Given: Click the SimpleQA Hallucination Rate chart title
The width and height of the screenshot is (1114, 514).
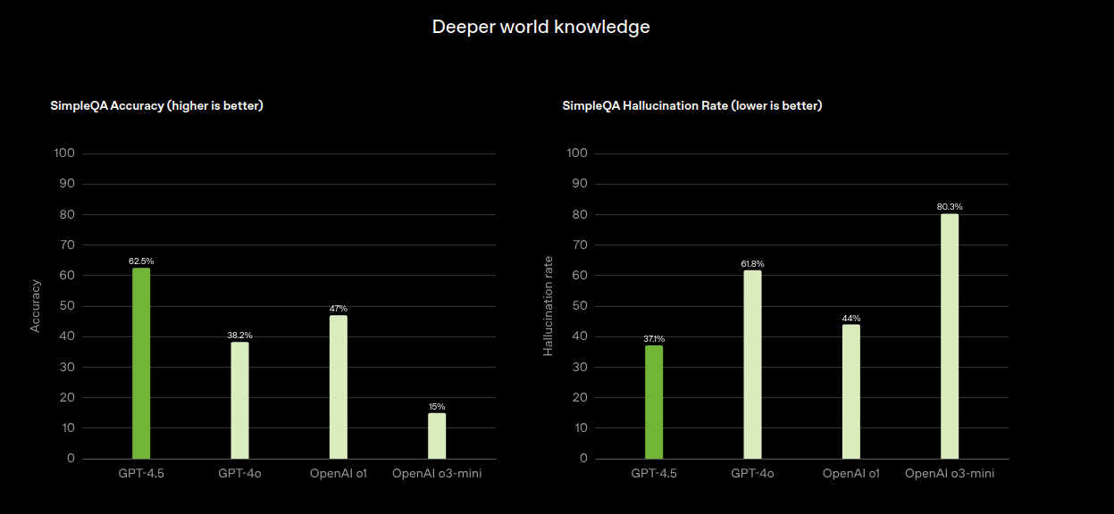Looking at the screenshot, I should point(692,105).
